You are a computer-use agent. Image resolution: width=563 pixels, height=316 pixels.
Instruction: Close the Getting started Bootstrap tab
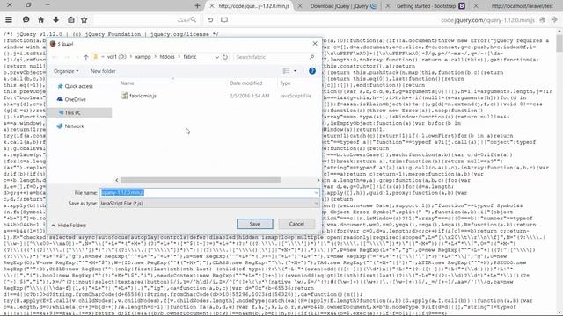coord(388,6)
